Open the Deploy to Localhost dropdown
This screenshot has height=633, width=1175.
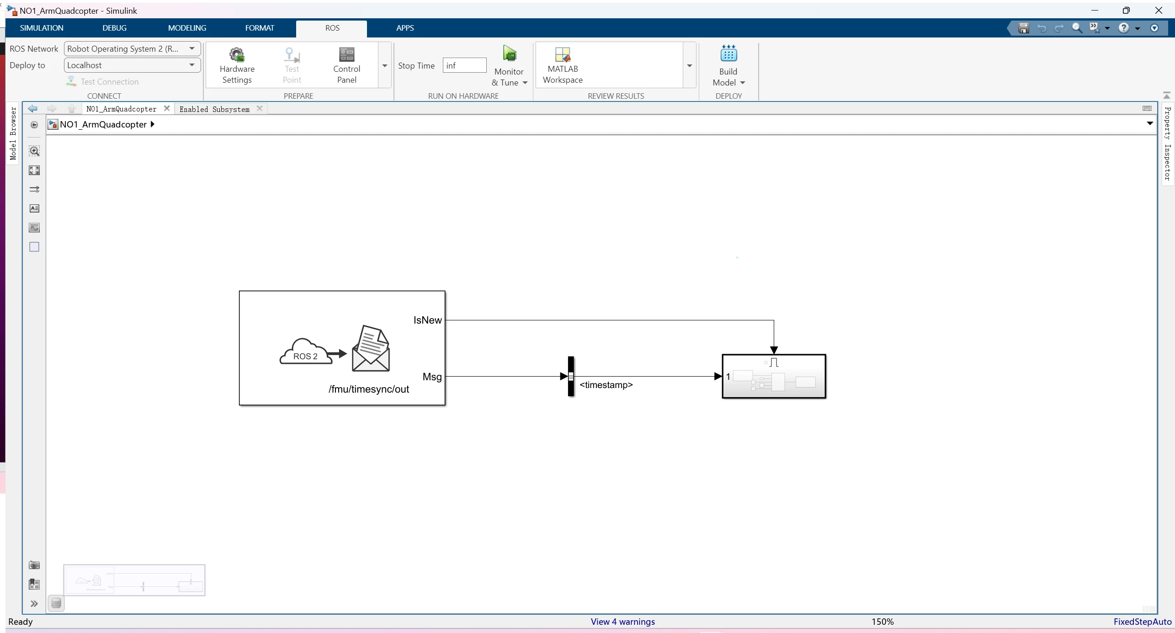coord(132,65)
